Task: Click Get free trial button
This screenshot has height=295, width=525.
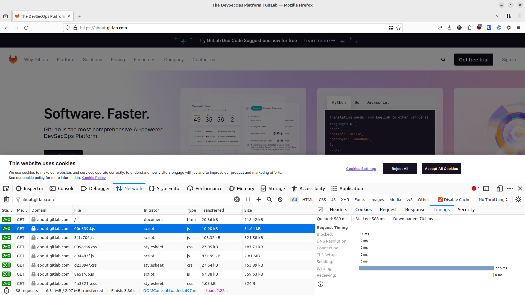Action: 474,60
